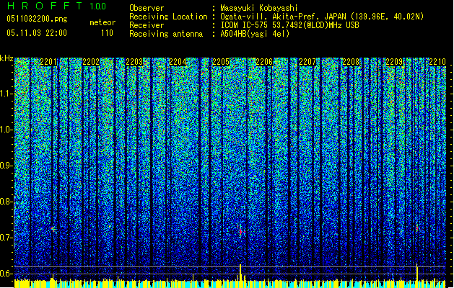Screen dimensions: 454x288
Task: Click the Receiving Location label
Action: click(168, 17)
